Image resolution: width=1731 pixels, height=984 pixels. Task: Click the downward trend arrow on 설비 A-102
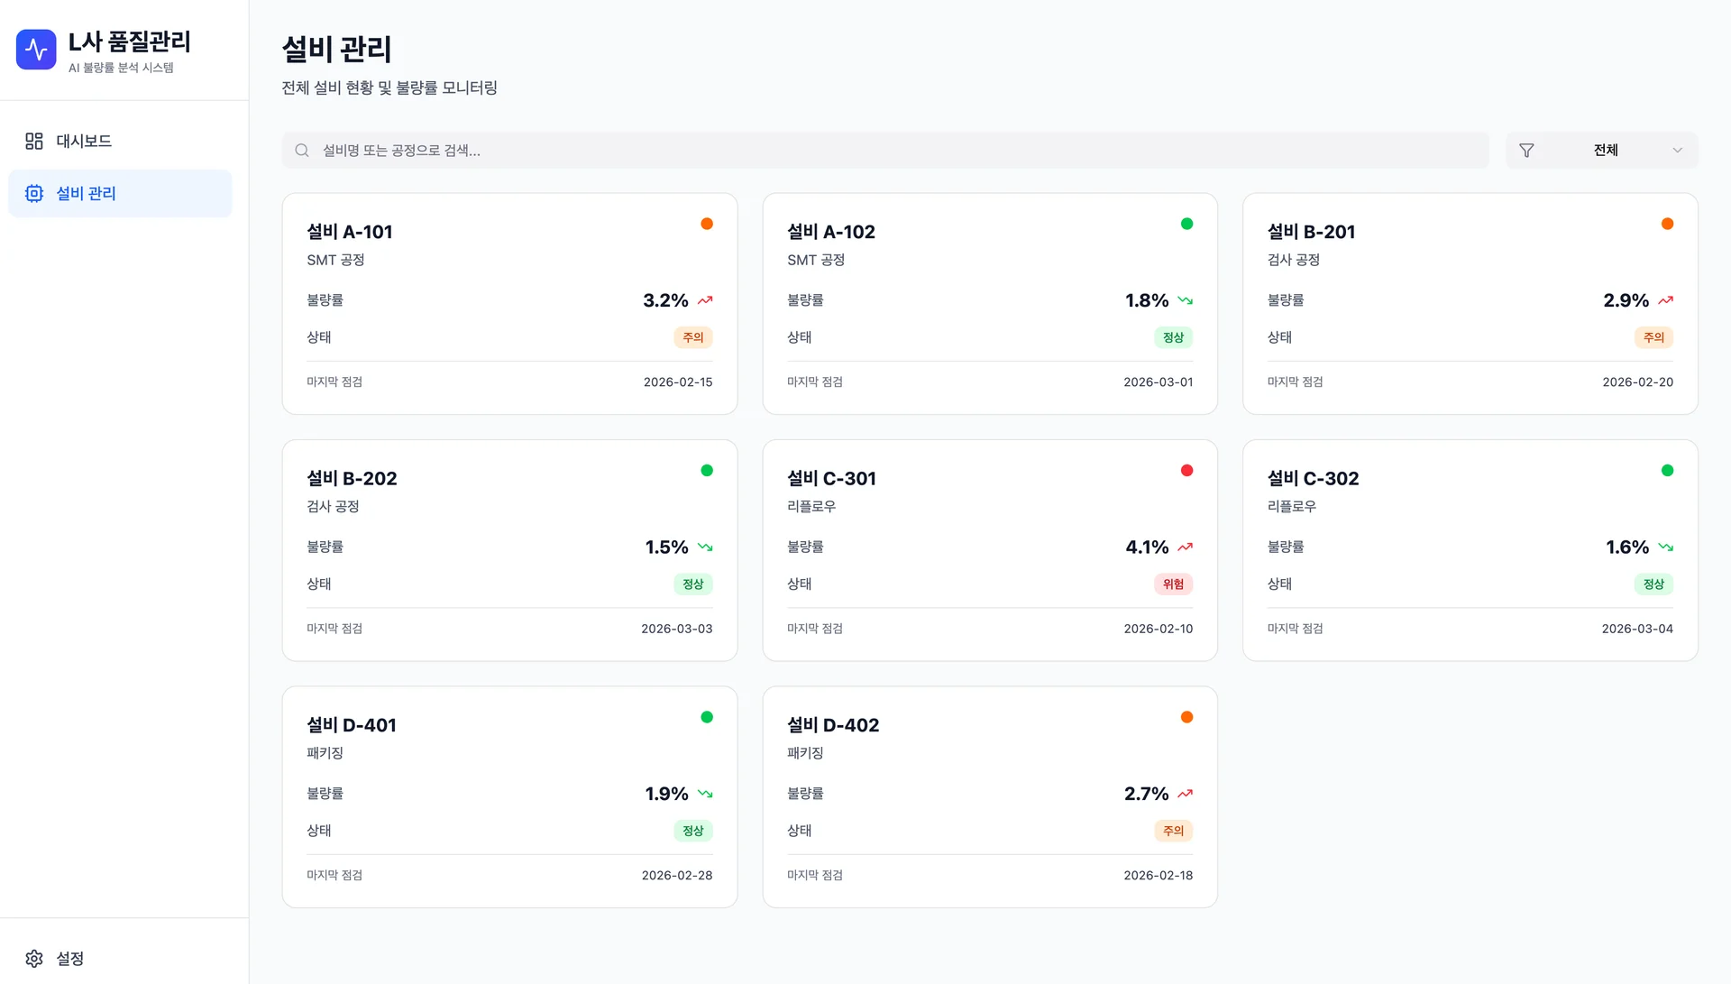point(1185,300)
